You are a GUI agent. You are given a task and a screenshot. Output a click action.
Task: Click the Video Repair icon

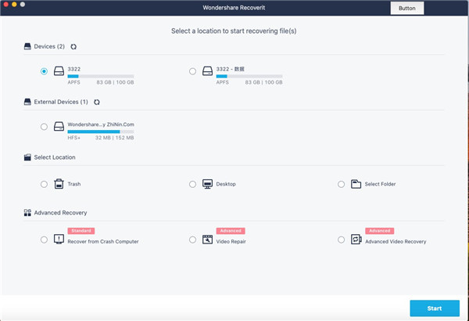click(x=208, y=240)
